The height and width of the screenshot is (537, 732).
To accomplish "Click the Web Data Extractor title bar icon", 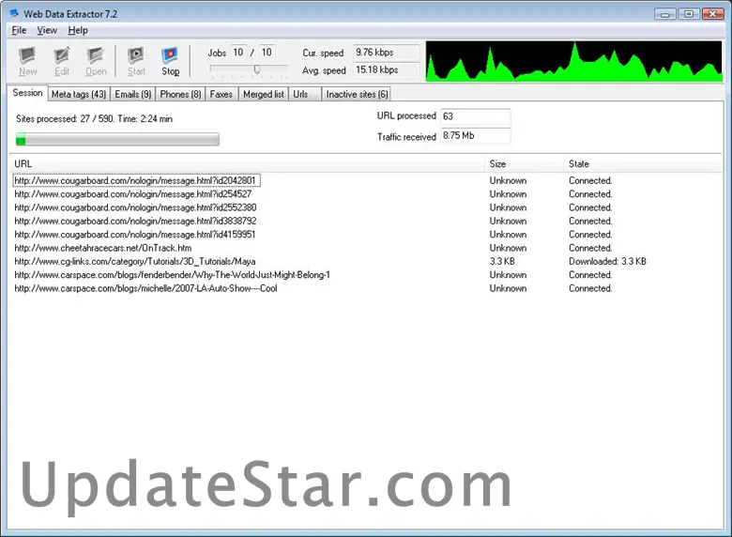I will click(x=14, y=13).
